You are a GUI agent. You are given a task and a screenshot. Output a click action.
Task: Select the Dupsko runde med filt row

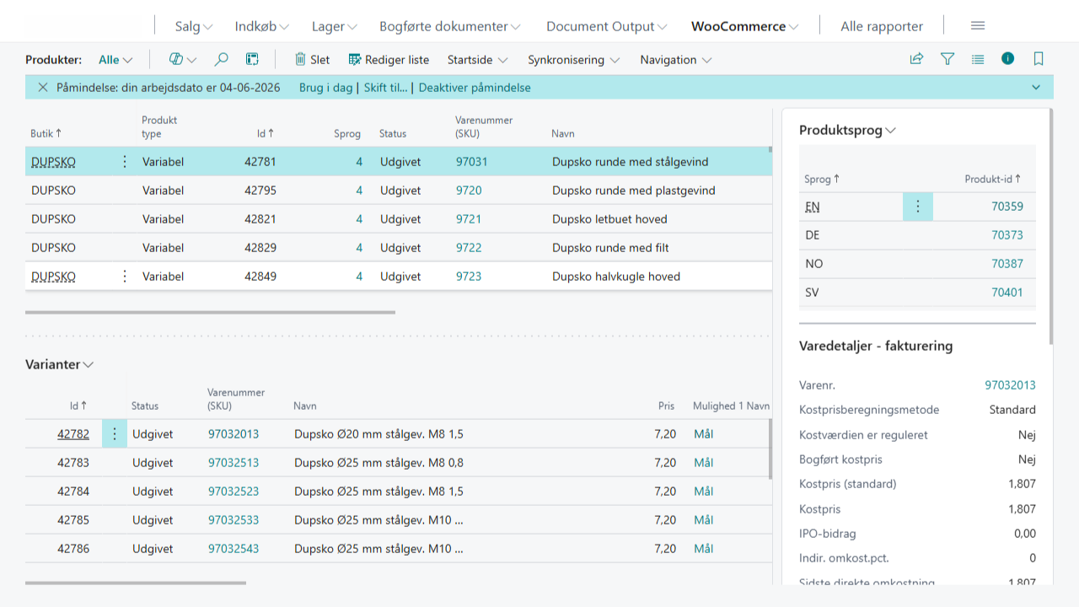click(399, 248)
